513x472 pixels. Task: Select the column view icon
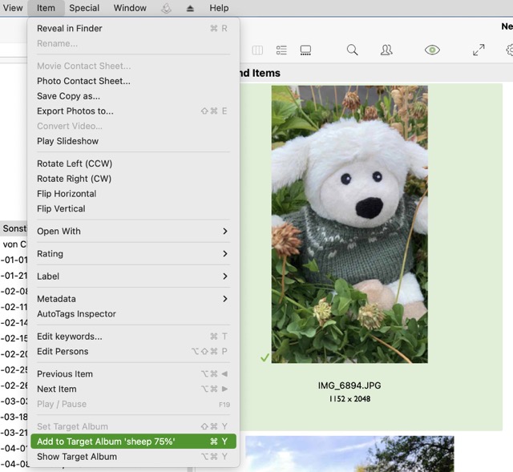coord(257,50)
